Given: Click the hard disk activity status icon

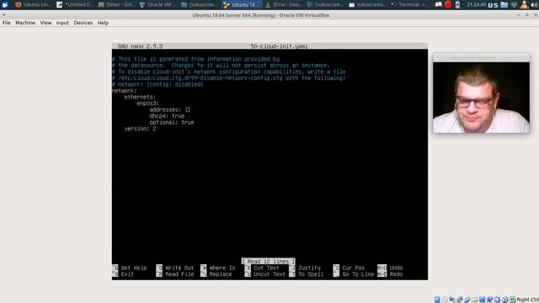Looking at the screenshot, I should (x=437, y=300).
